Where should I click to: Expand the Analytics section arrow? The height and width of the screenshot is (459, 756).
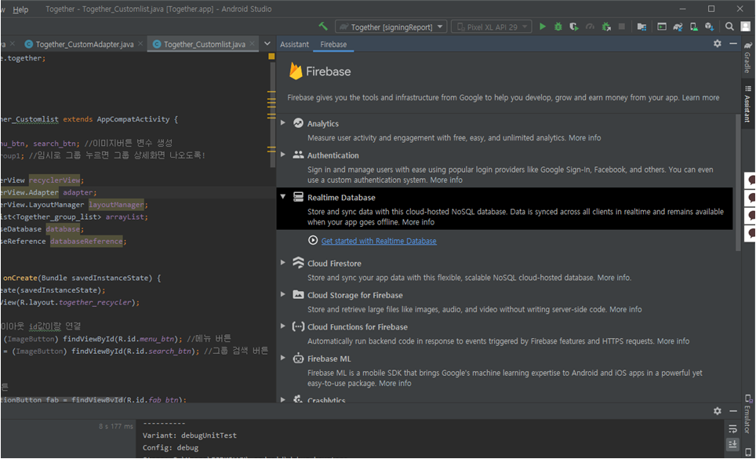[x=283, y=122]
